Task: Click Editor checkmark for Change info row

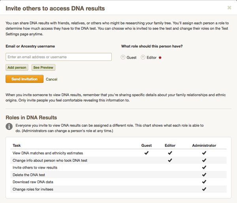Action: point(170,160)
